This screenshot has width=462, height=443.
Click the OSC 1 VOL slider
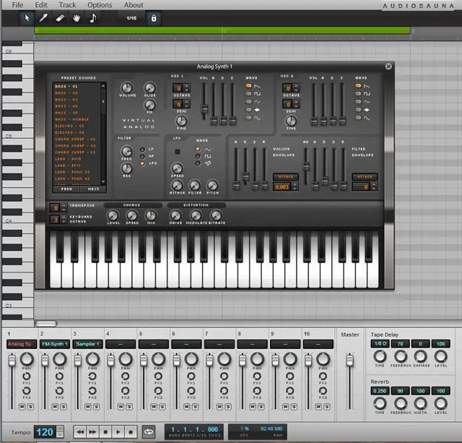coord(204,108)
